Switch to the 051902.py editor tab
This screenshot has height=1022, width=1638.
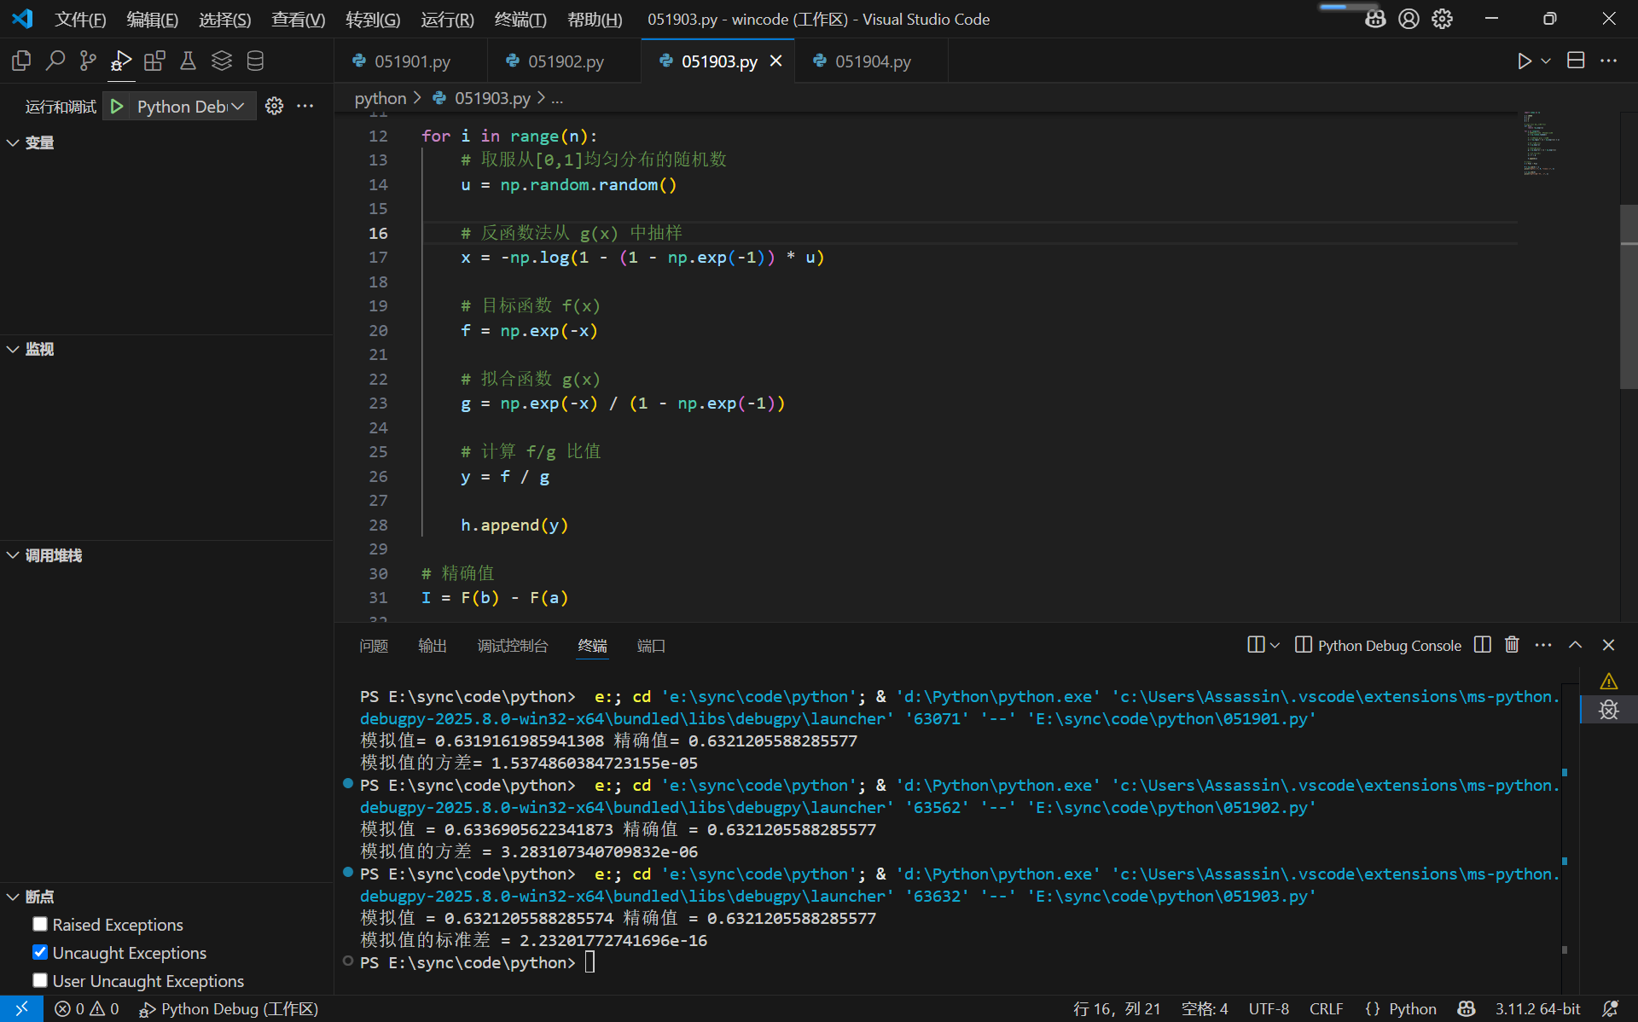[x=565, y=61]
